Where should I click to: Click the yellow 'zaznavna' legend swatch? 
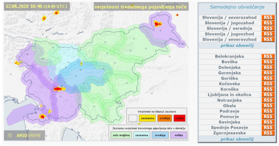pyautogui.click(x=147, y=118)
